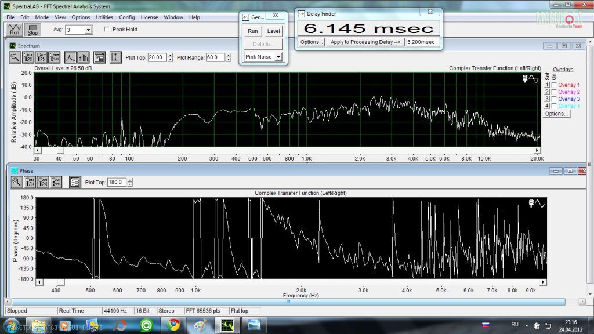The height and width of the screenshot is (334, 594).
Task: Click the Spectrum window title icon
Action: 13,46
